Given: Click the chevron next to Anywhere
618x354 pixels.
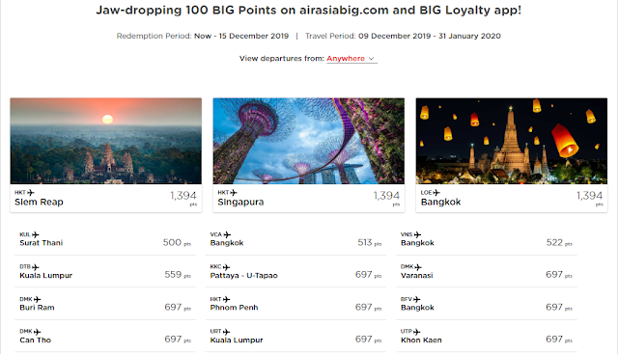Looking at the screenshot, I should pos(371,58).
